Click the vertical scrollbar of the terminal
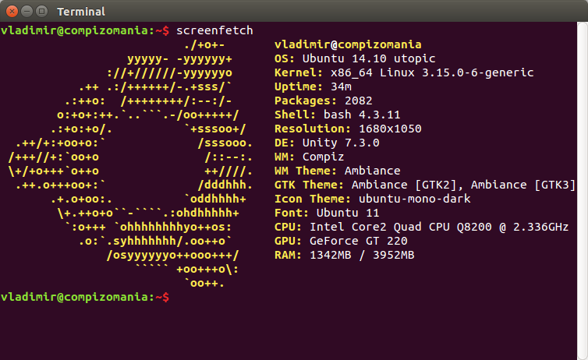588x360 pixels. pos(583,191)
